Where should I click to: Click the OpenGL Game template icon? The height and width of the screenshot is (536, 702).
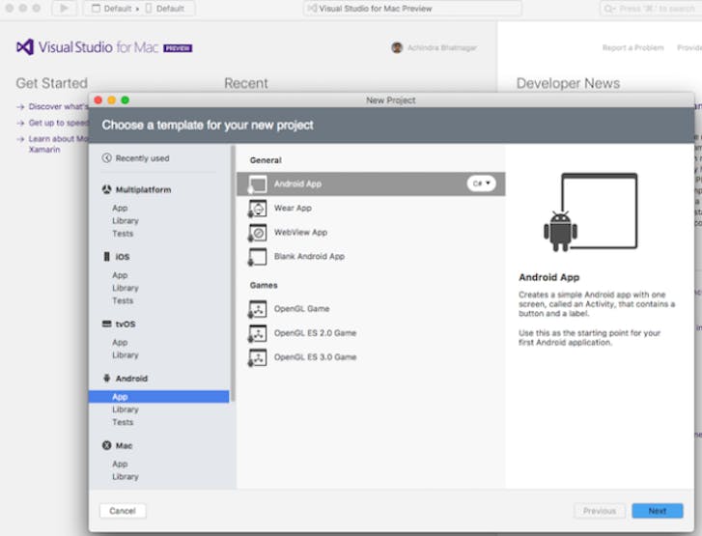click(x=258, y=309)
